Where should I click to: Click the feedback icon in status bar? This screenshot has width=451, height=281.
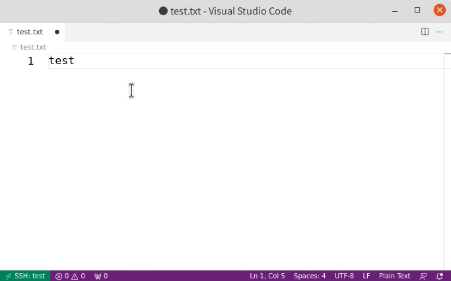pyautogui.click(x=423, y=276)
